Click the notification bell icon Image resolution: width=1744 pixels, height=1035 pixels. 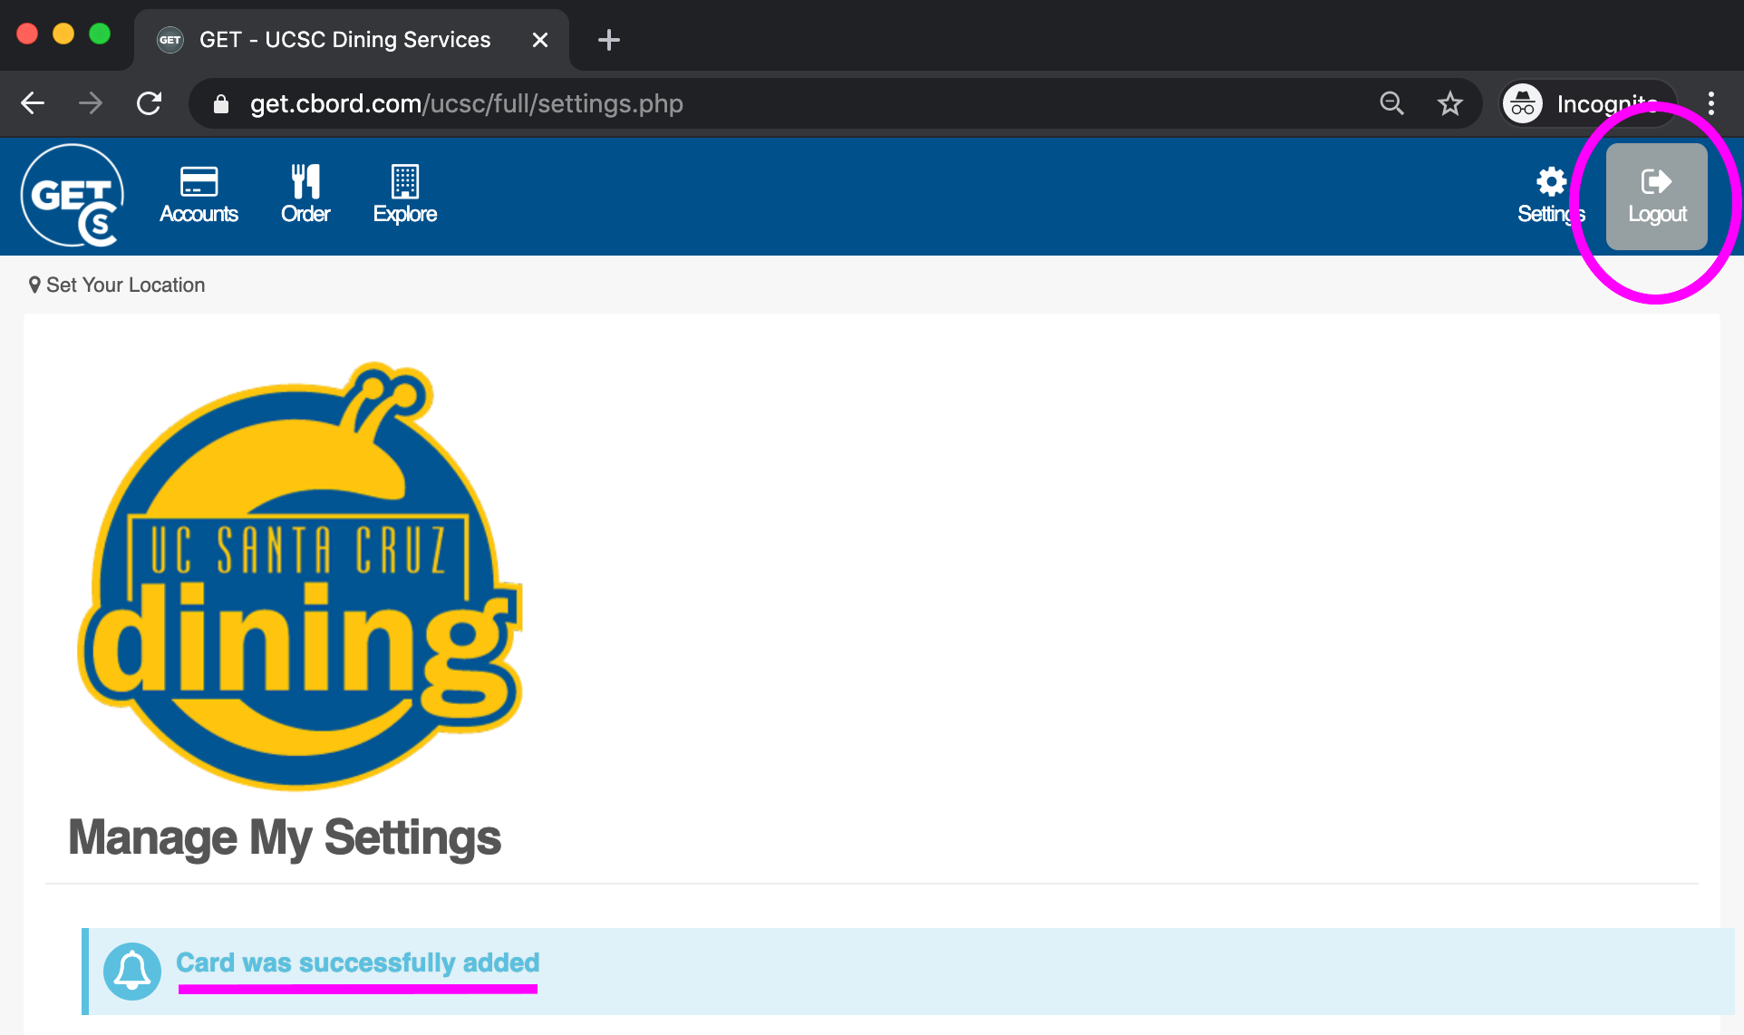132,972
